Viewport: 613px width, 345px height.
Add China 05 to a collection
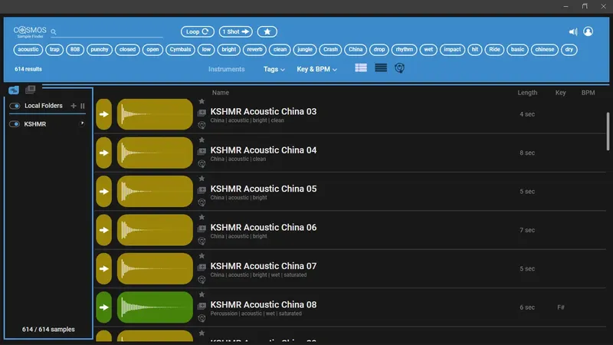202,190
